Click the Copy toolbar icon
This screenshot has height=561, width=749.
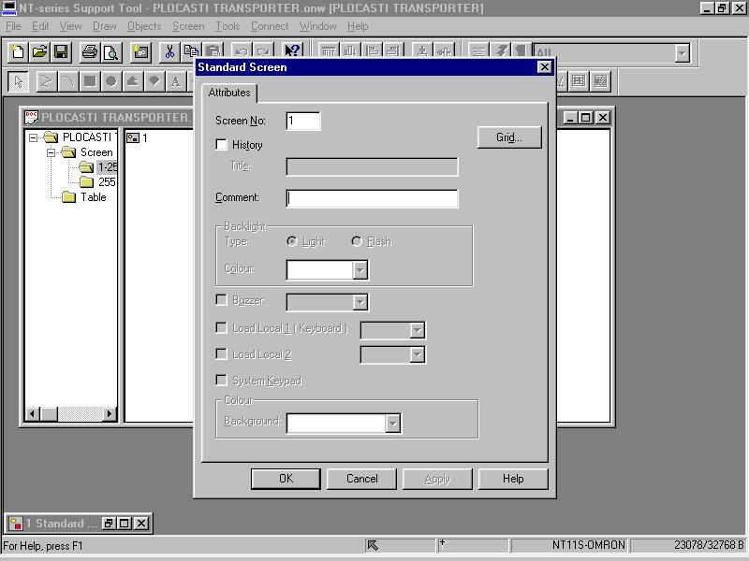click(191, 50)
